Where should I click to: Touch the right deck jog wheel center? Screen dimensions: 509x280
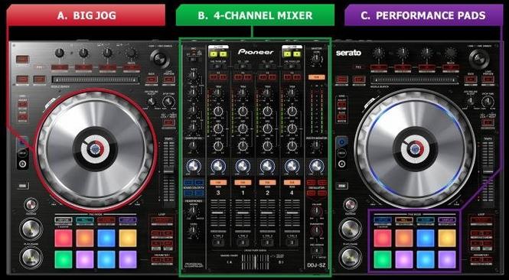click(415, 149)
